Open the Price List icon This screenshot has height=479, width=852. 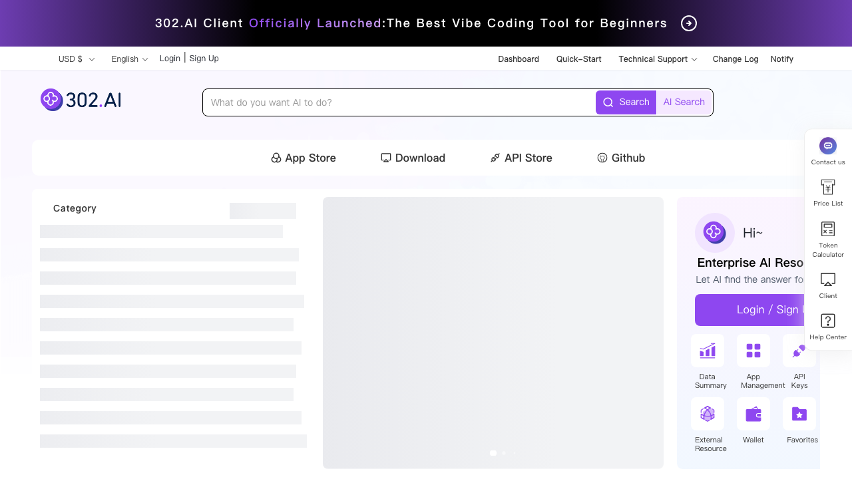tap(827, 187)
